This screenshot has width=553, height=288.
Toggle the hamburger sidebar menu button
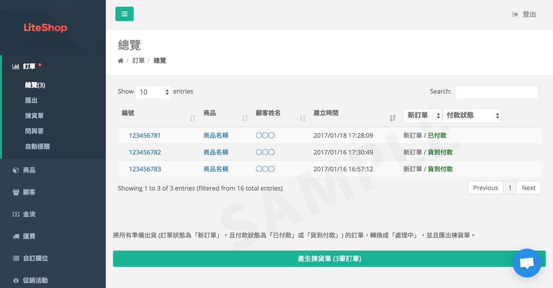(x=125, y=14)
